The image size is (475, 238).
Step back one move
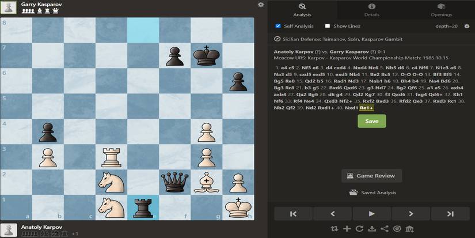click(332, 214)
